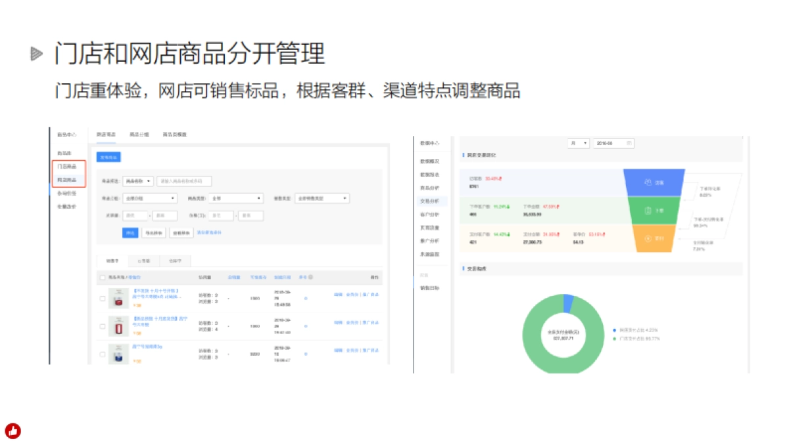Viewport: 789px width, 443px height.
Task: Open the first product's red jar thumbnail
Action: click(x=119, y=299)
